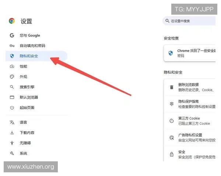Open the 无障碍 settings section
Viewport: 221px width, 176px height.
[x=36, y=143]
